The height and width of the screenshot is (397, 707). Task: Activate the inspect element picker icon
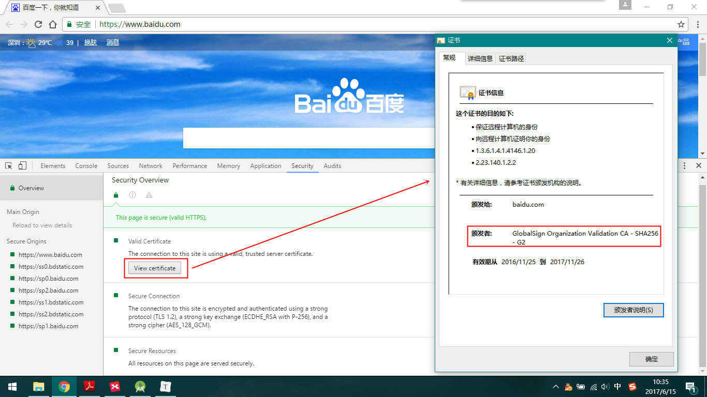coord(9,166)
